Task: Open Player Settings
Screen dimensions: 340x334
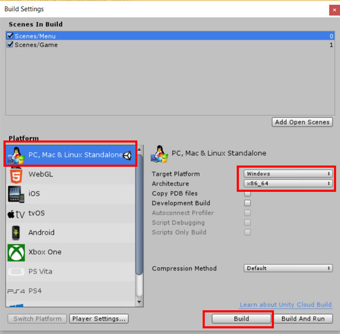Action: (99, 319)
